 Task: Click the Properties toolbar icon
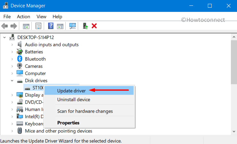coord(38,26)
